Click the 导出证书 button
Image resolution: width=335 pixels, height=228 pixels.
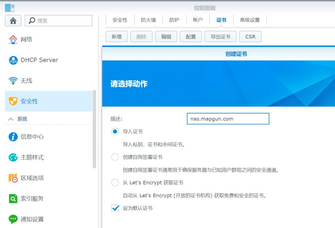(220, 37)
